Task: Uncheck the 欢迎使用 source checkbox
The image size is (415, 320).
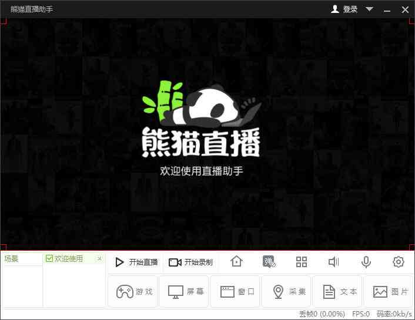Action: tap(49, 258)
